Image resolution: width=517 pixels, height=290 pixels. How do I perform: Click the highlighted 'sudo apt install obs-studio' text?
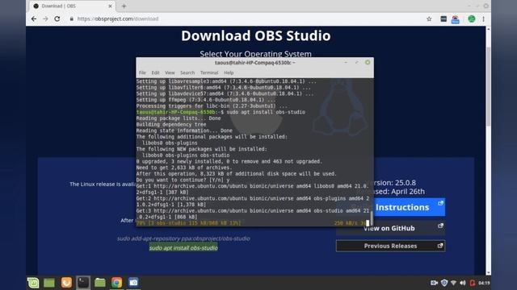point(183,247)
